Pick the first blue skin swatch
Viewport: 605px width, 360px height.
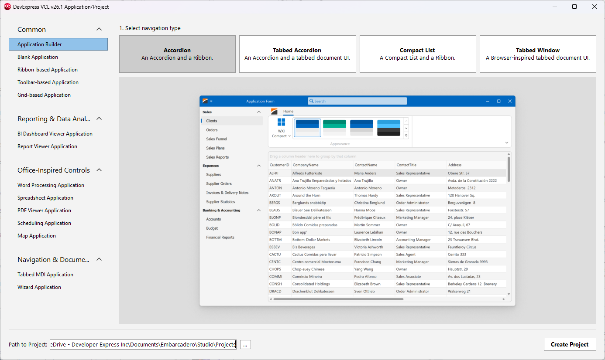point(308,128)
